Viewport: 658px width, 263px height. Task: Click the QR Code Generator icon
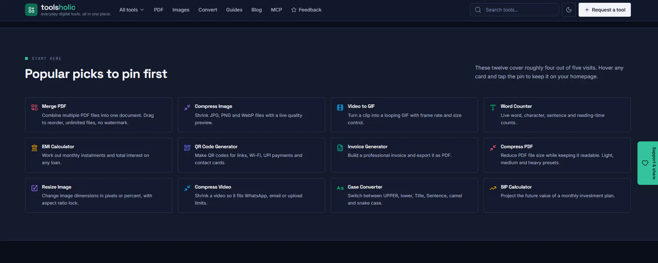point(187,148)
